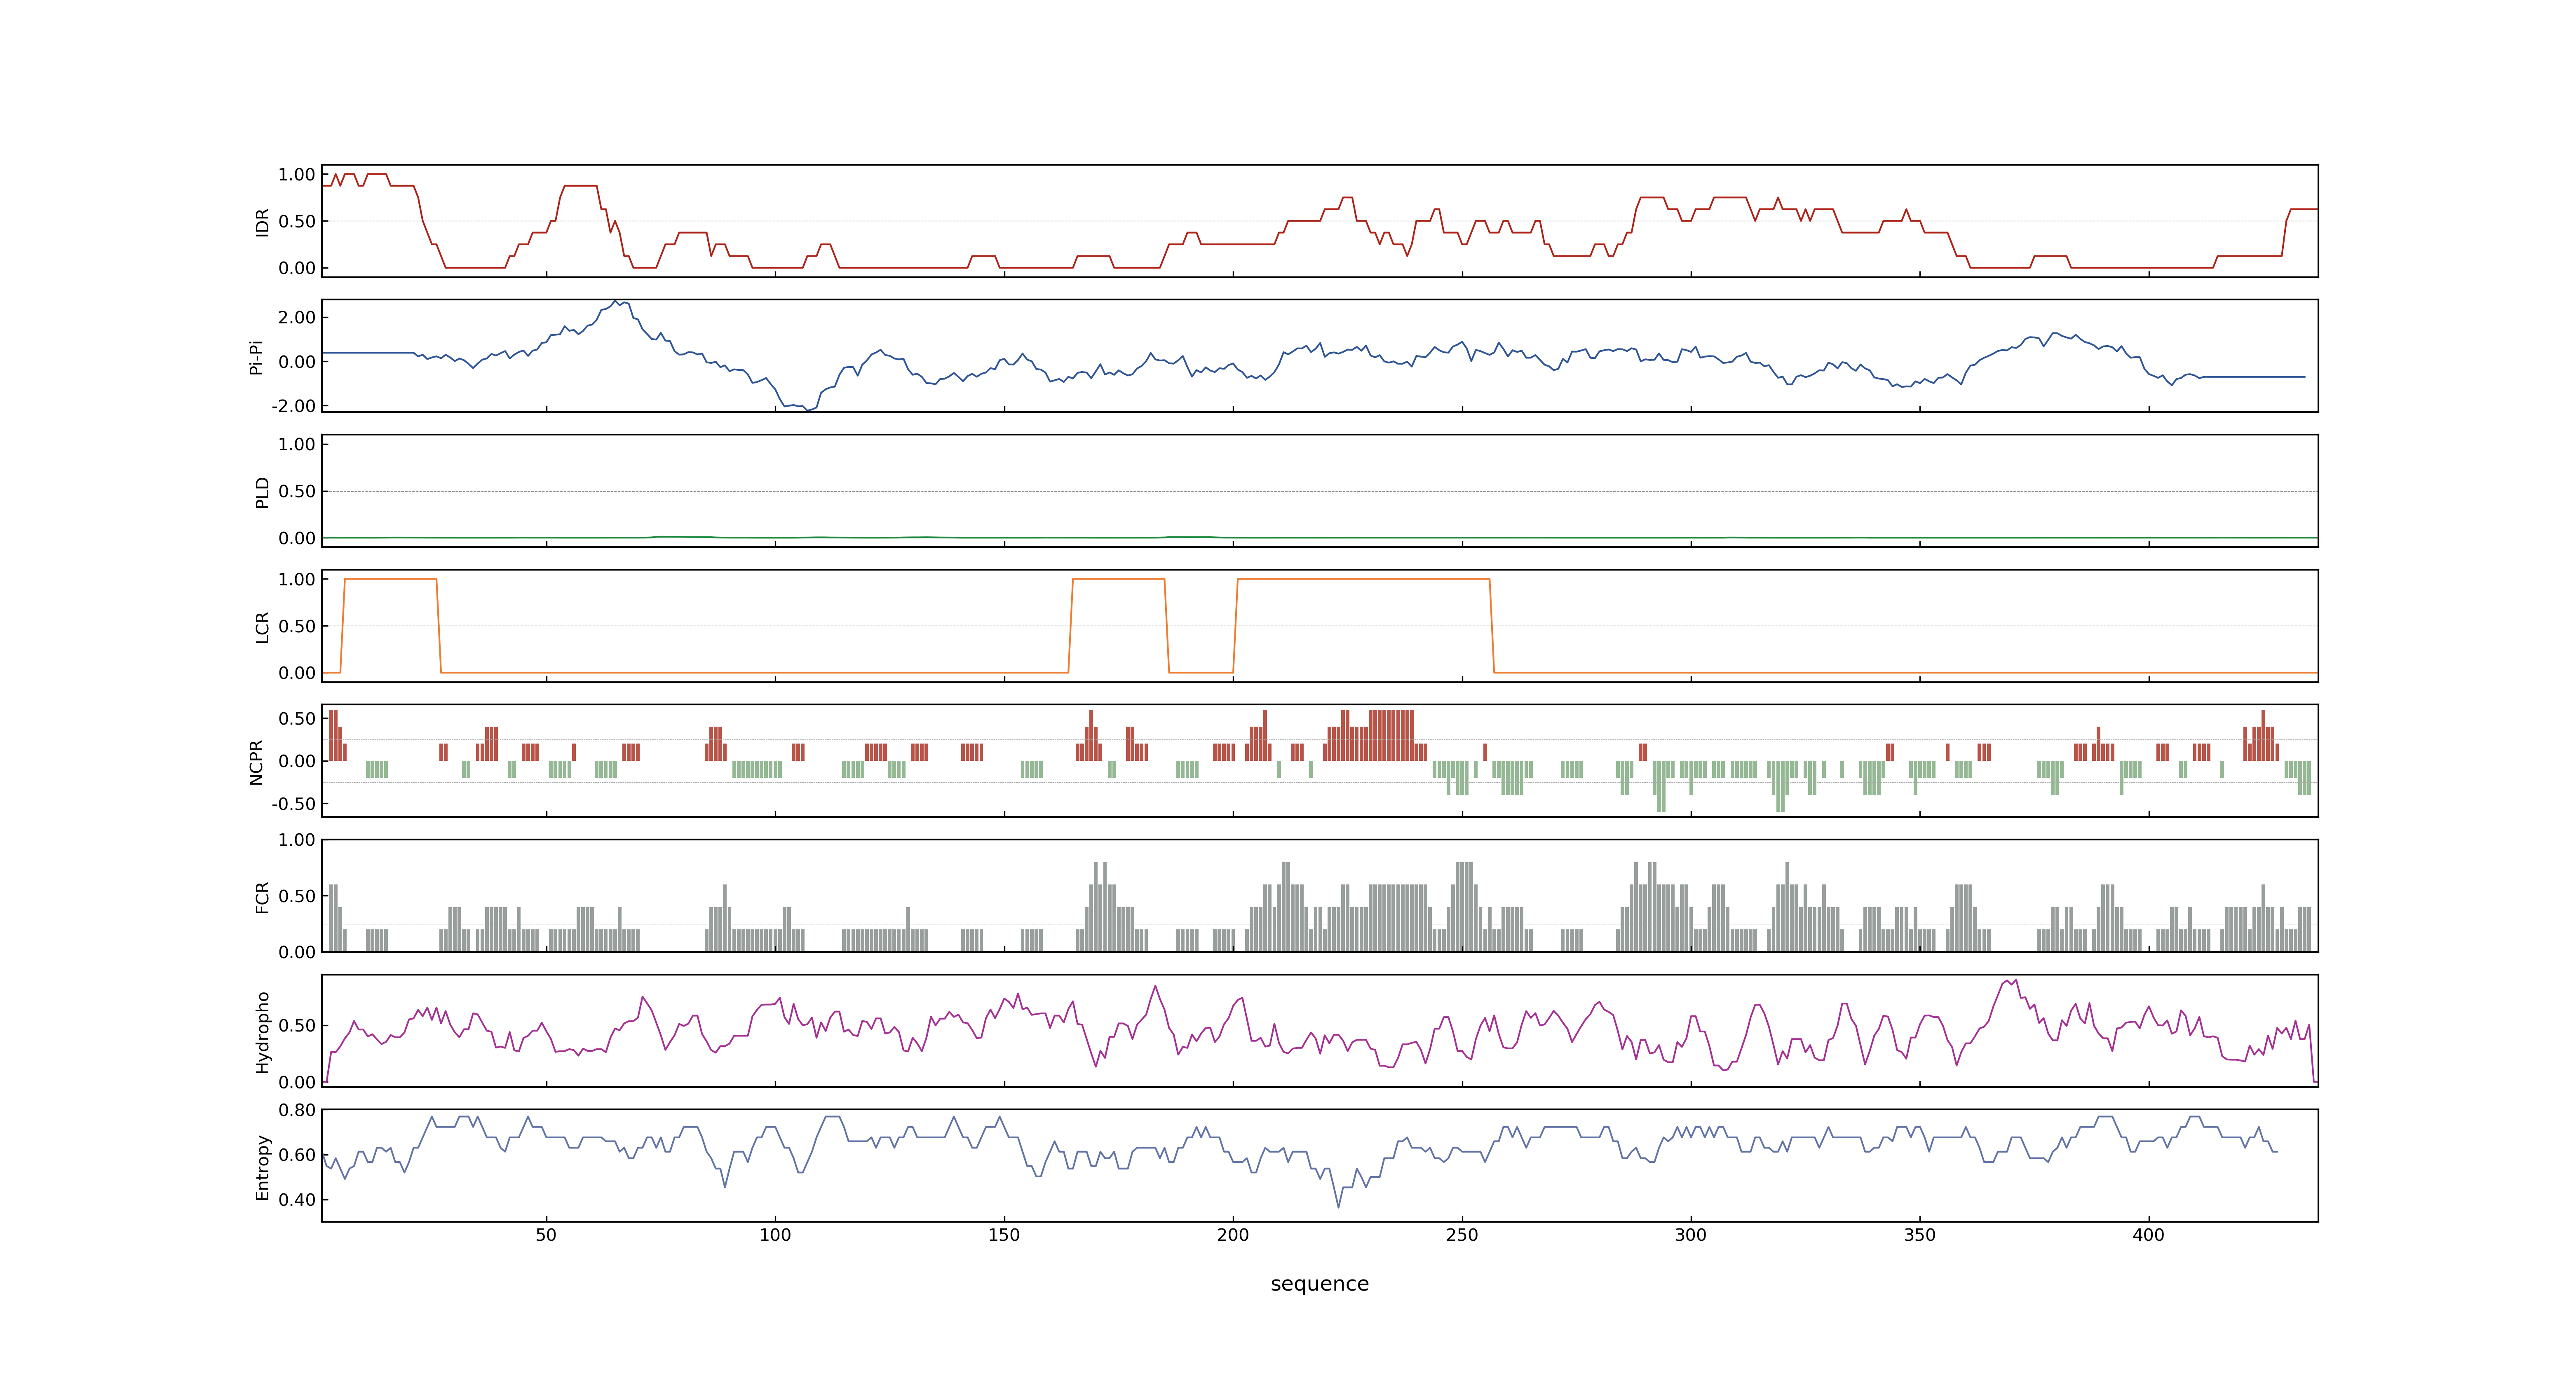Image resolution: width=2576 pixels, height=1373 pixels.
Task: Click the Pi-Pi y-axis label
Action: tap(256, 357)
